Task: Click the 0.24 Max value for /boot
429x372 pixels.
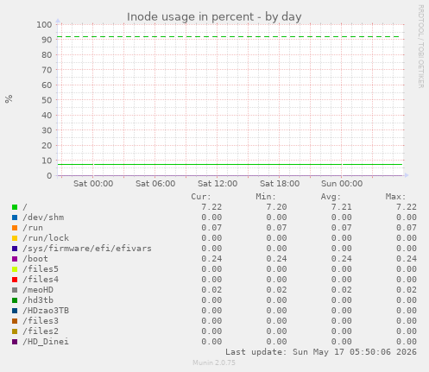Action: coord(407,259)
